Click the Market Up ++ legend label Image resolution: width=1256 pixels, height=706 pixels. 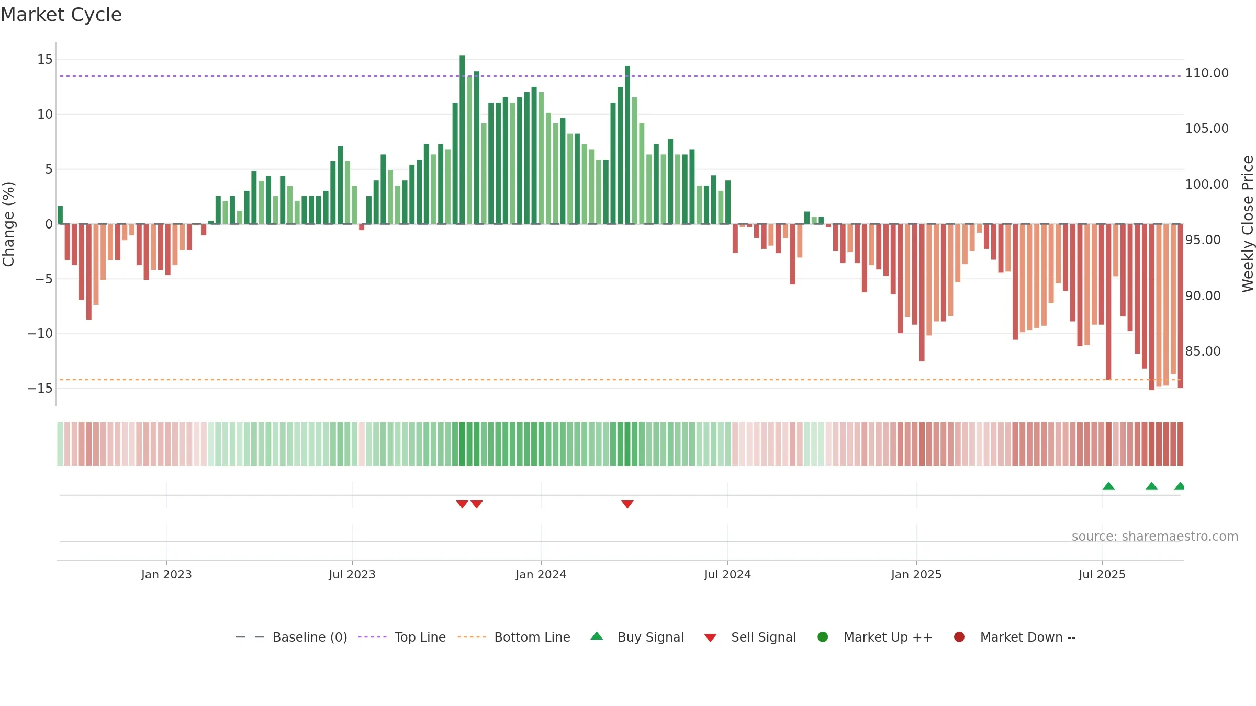click(888, 637)
